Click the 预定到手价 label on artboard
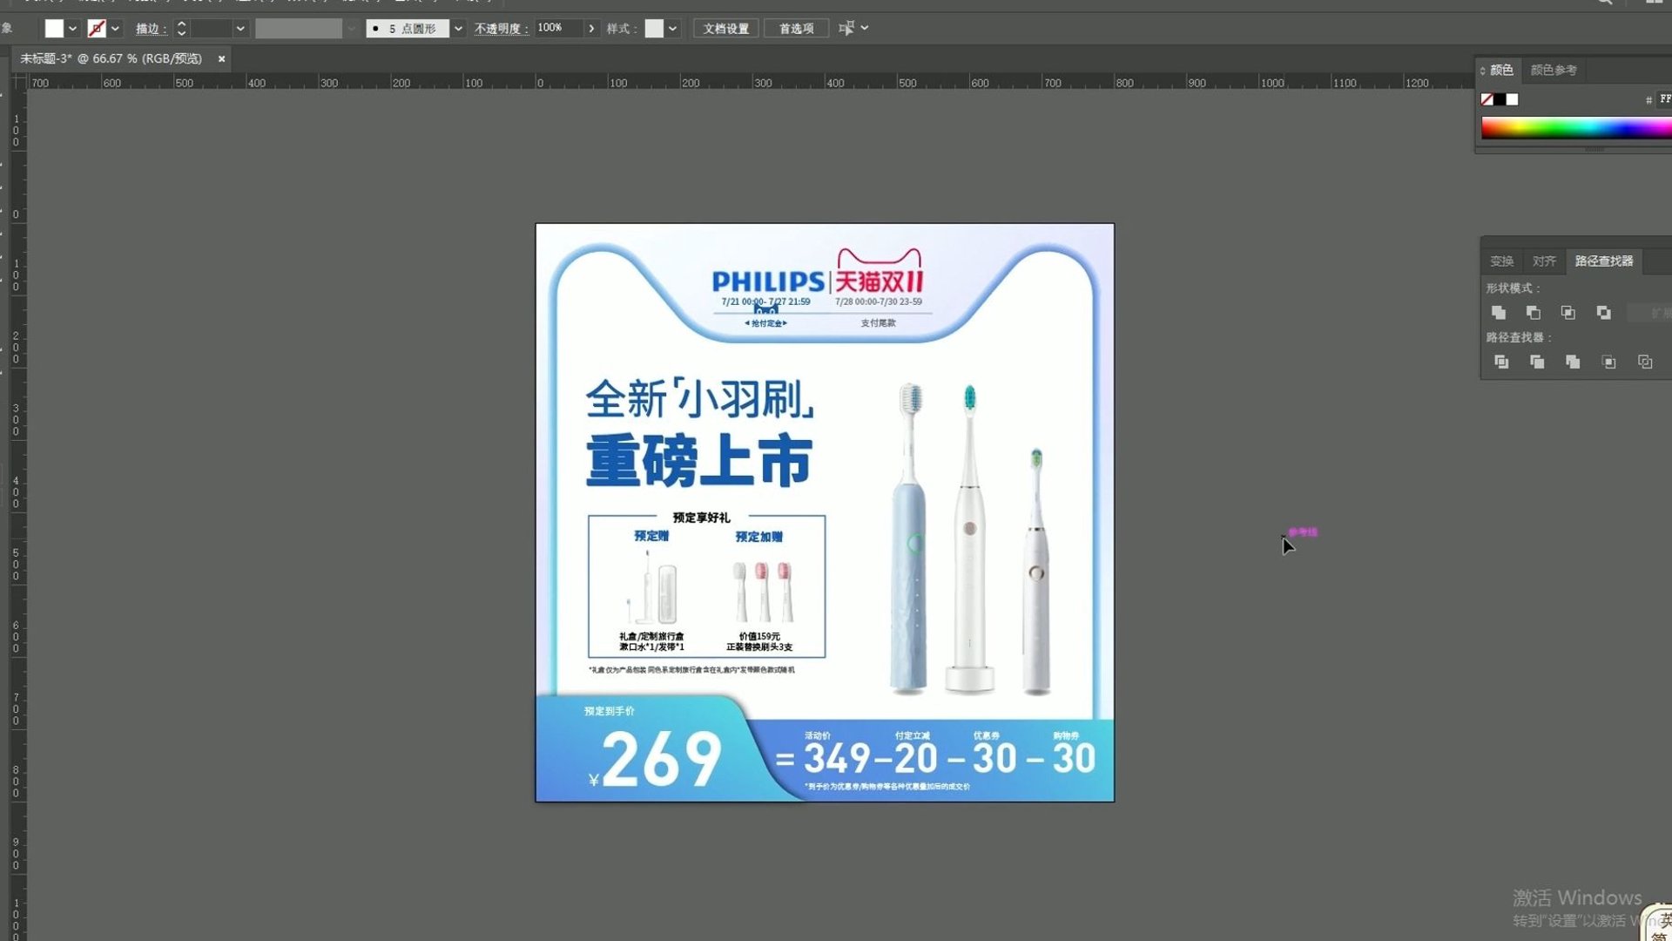Viewport: 1672px width, 941px height. coord(610,711)
